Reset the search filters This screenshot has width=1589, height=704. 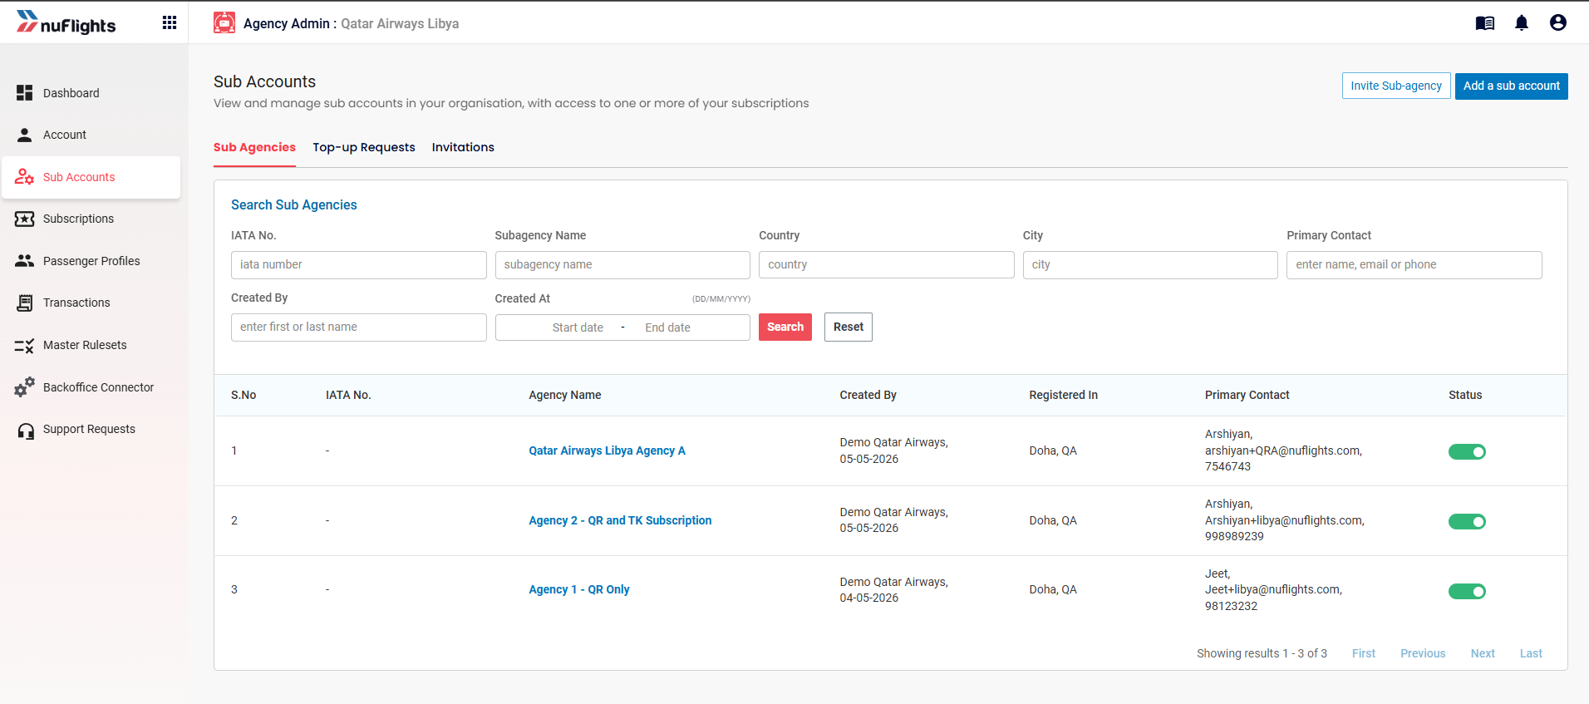click(849, 327)
